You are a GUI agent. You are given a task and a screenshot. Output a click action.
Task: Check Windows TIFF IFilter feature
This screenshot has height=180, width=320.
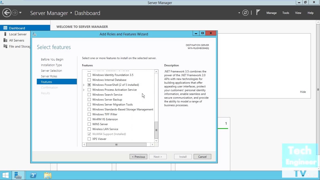point(89,114)
